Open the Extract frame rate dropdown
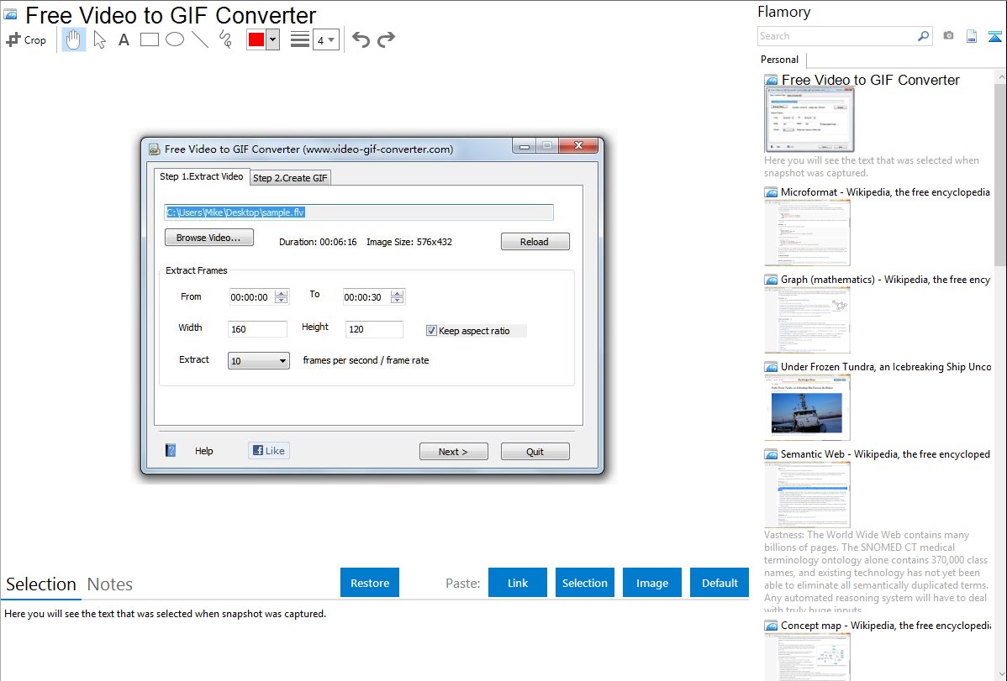This screenshot has width=1007, height=681. coord(258,361)
